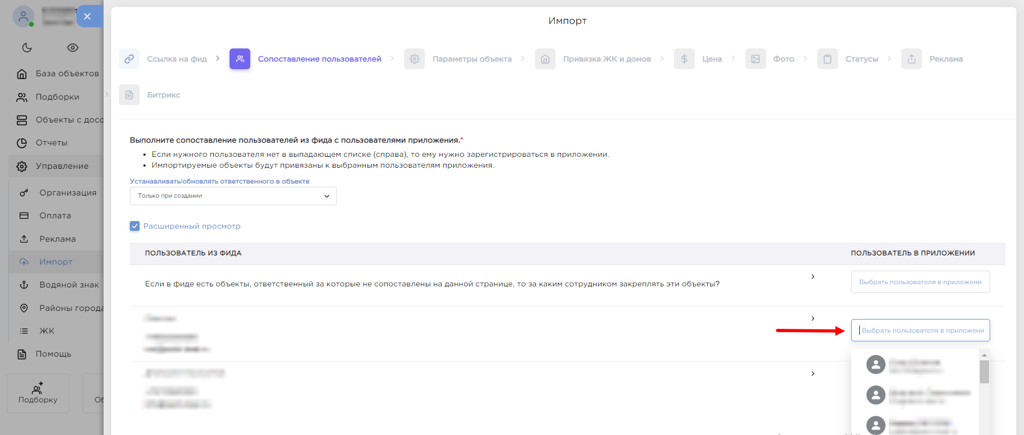Toggle the eye visibility icon in sidebar
Screen dimensions: 1024x435
[73, 48]
